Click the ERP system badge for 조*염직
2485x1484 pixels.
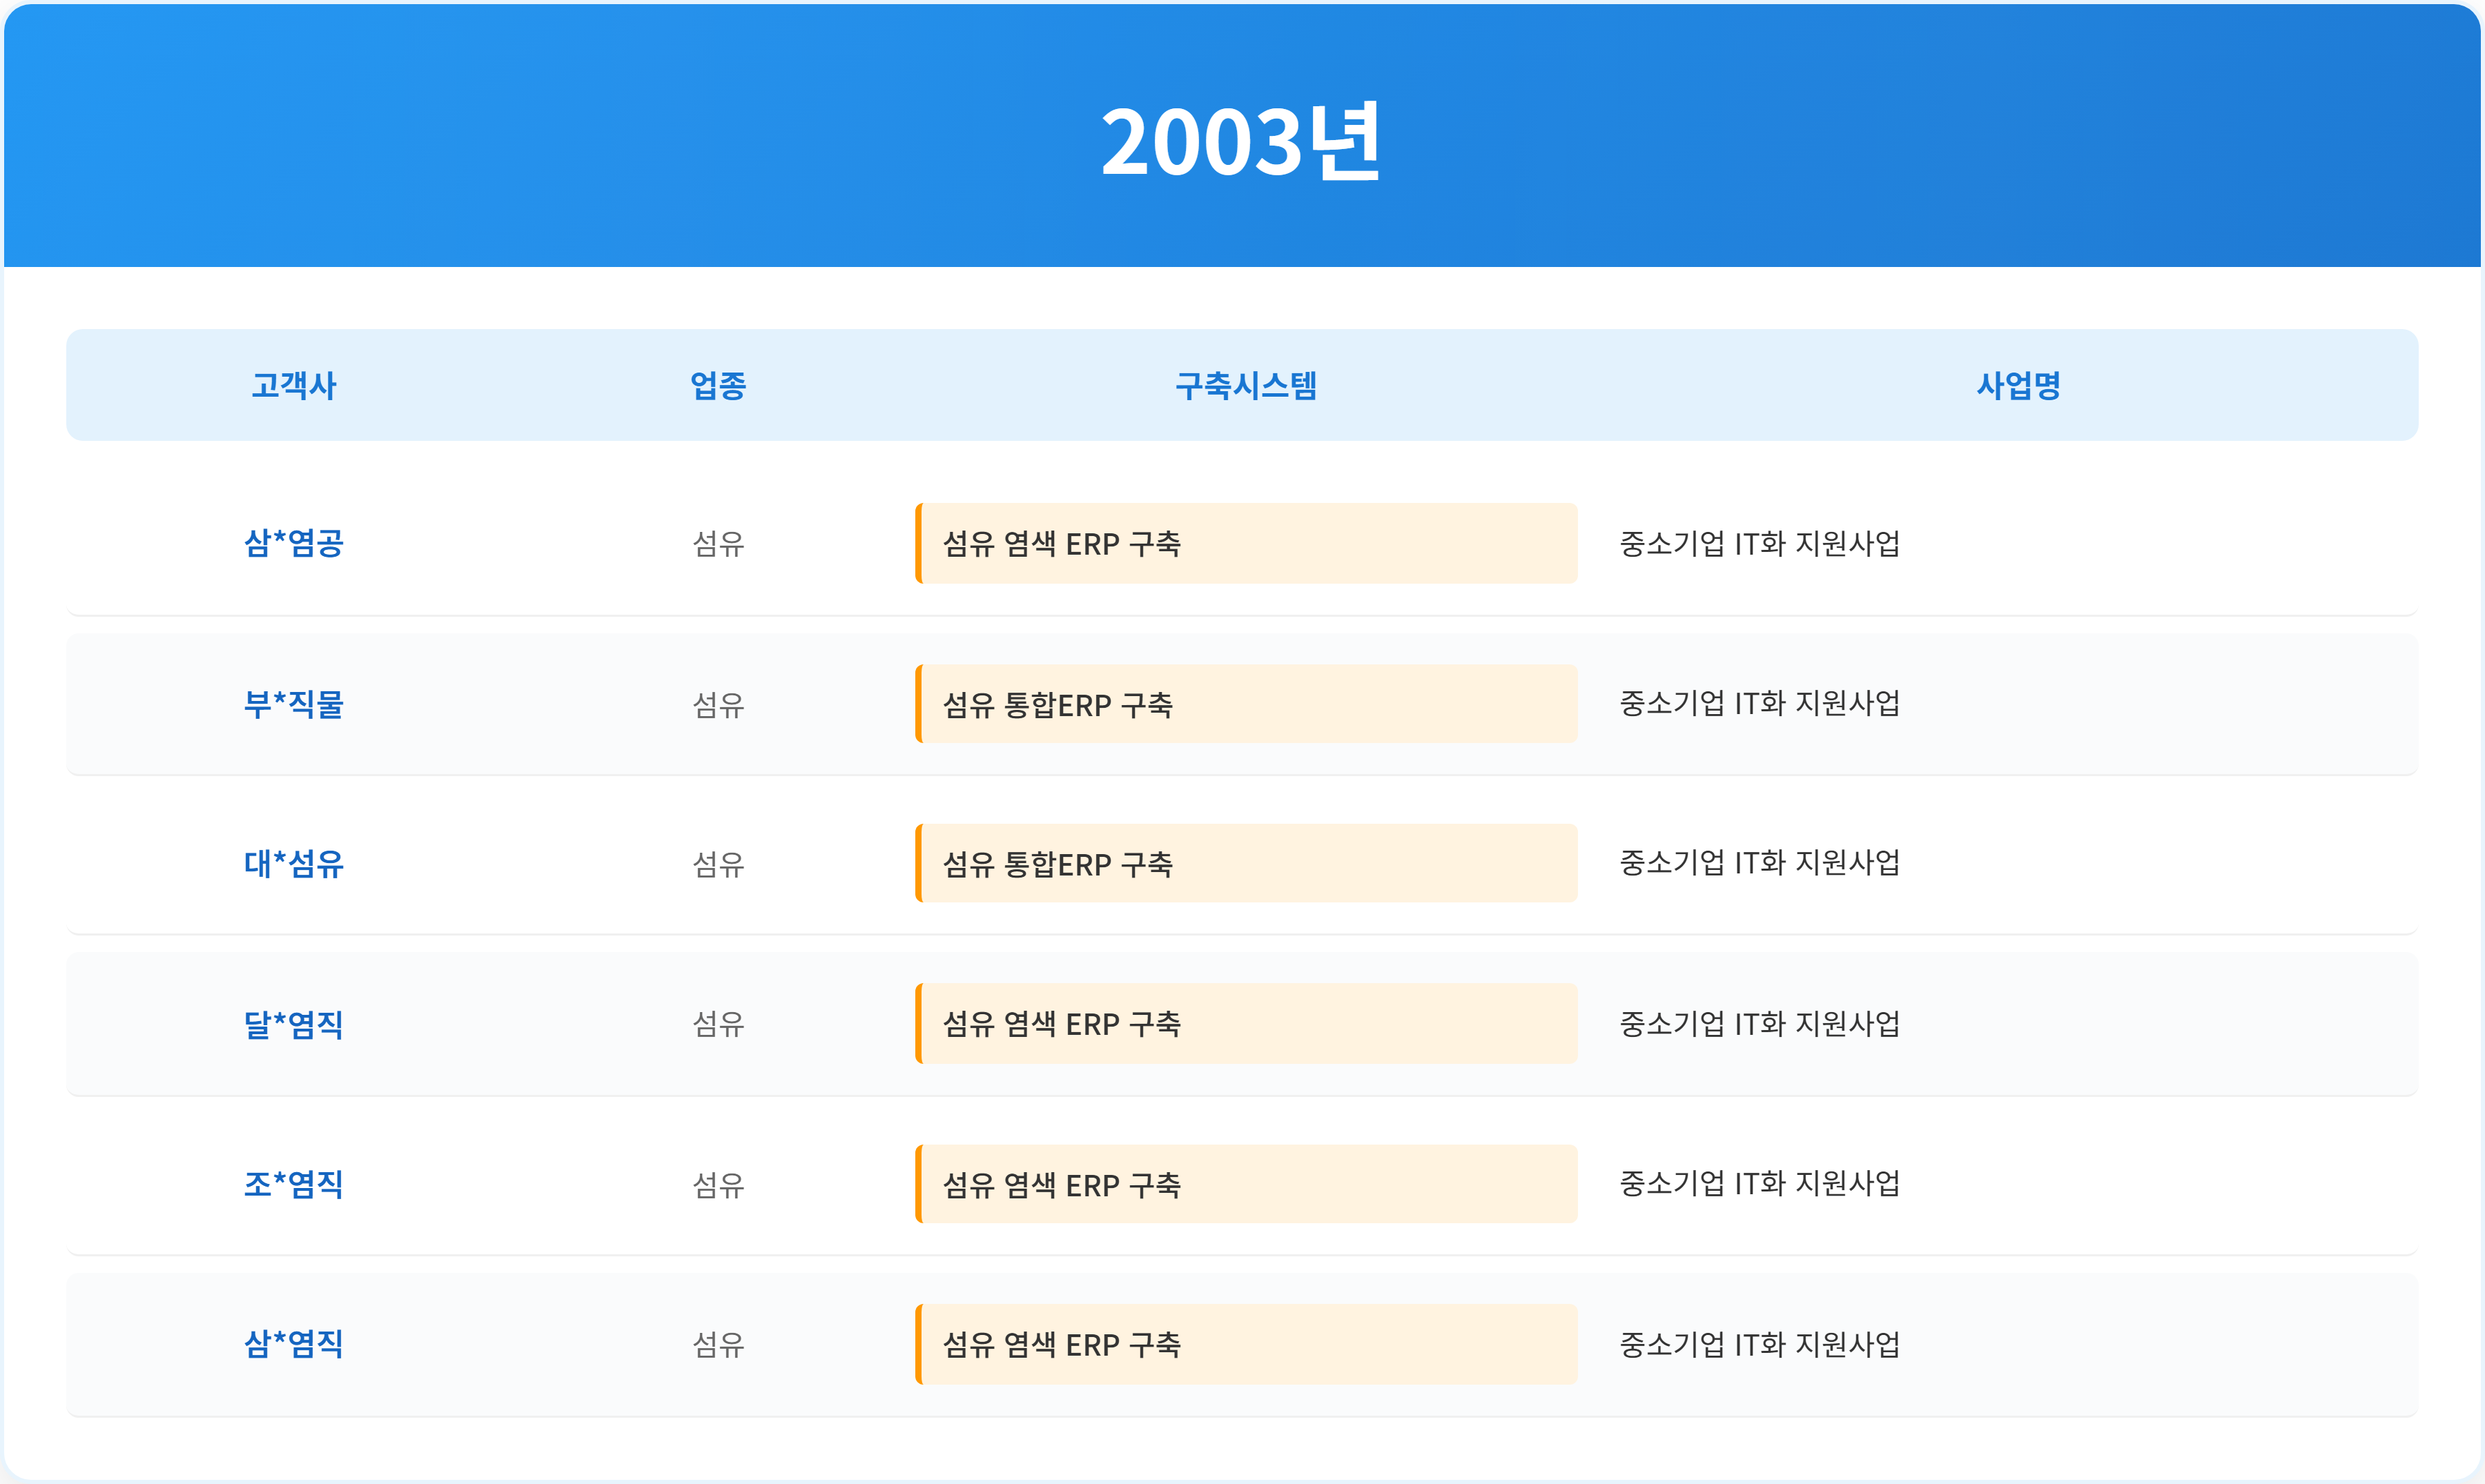[1245, 1184]
